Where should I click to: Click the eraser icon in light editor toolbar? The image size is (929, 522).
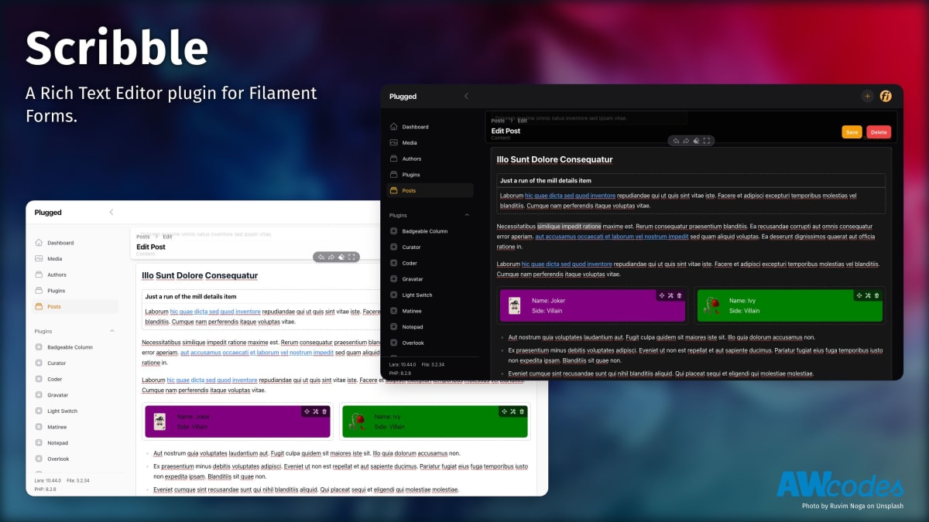[x=341, y=257]
